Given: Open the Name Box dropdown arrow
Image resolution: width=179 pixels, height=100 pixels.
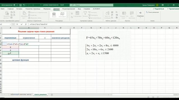Looking at the screenshot, I should (10, 24).
